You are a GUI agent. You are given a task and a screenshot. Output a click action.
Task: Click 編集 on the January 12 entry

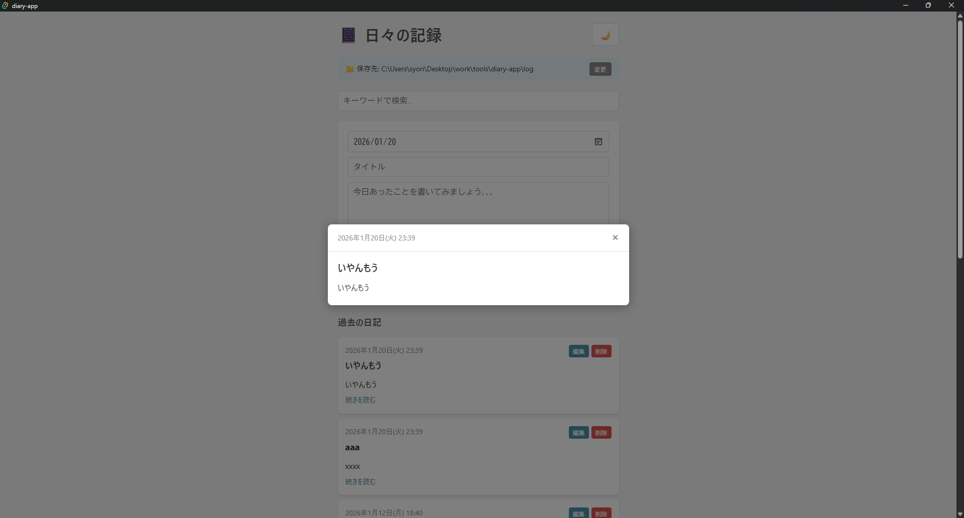click(578, 513)
